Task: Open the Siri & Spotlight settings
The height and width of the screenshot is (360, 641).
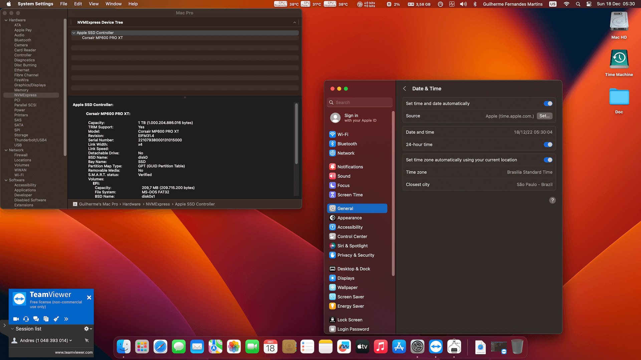Action: click(352, 246)
